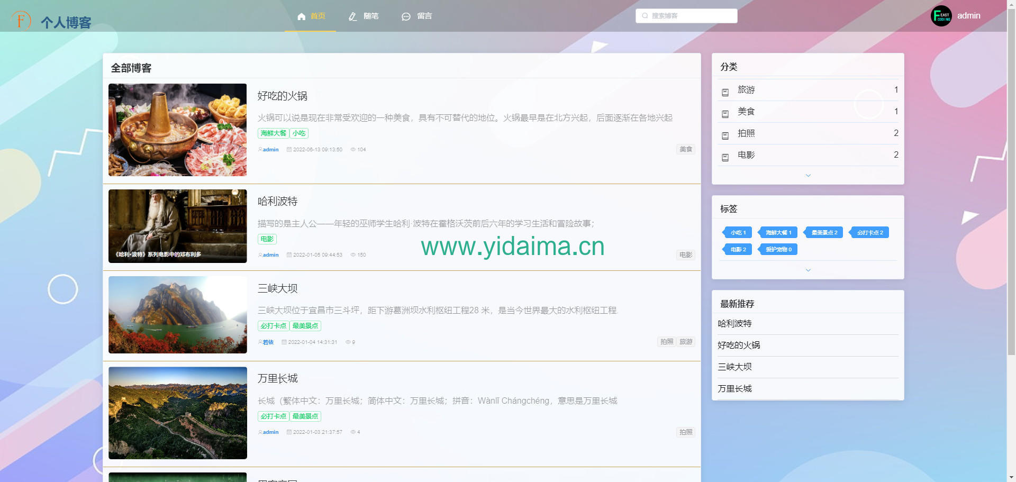Screen dimensions: 1016x482
Task: Click the book icon beside 美食 category
Action: (x=725, y=114)
